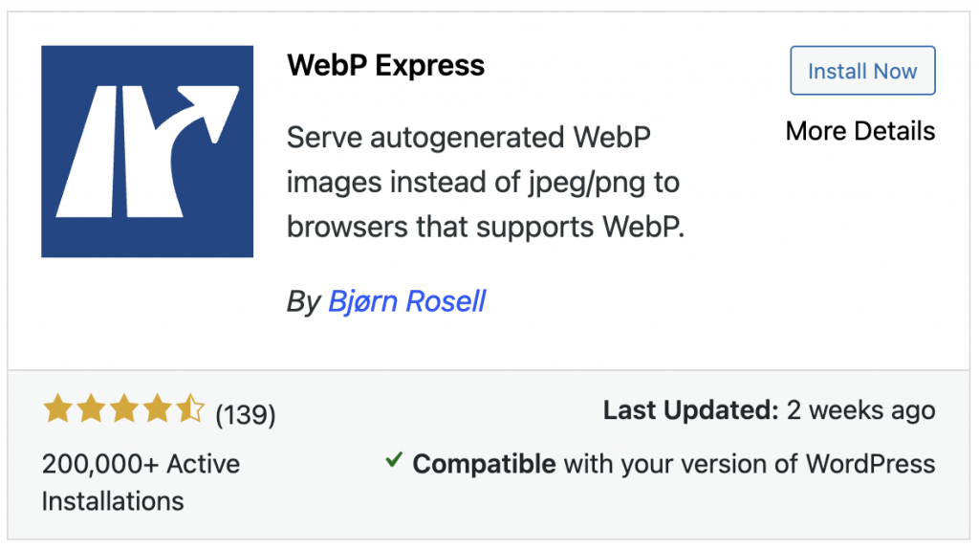Click the green compatibility checkmark

393,462
